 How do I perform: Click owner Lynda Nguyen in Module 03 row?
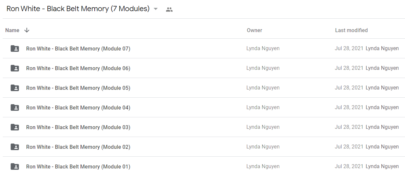click(263, 127)
